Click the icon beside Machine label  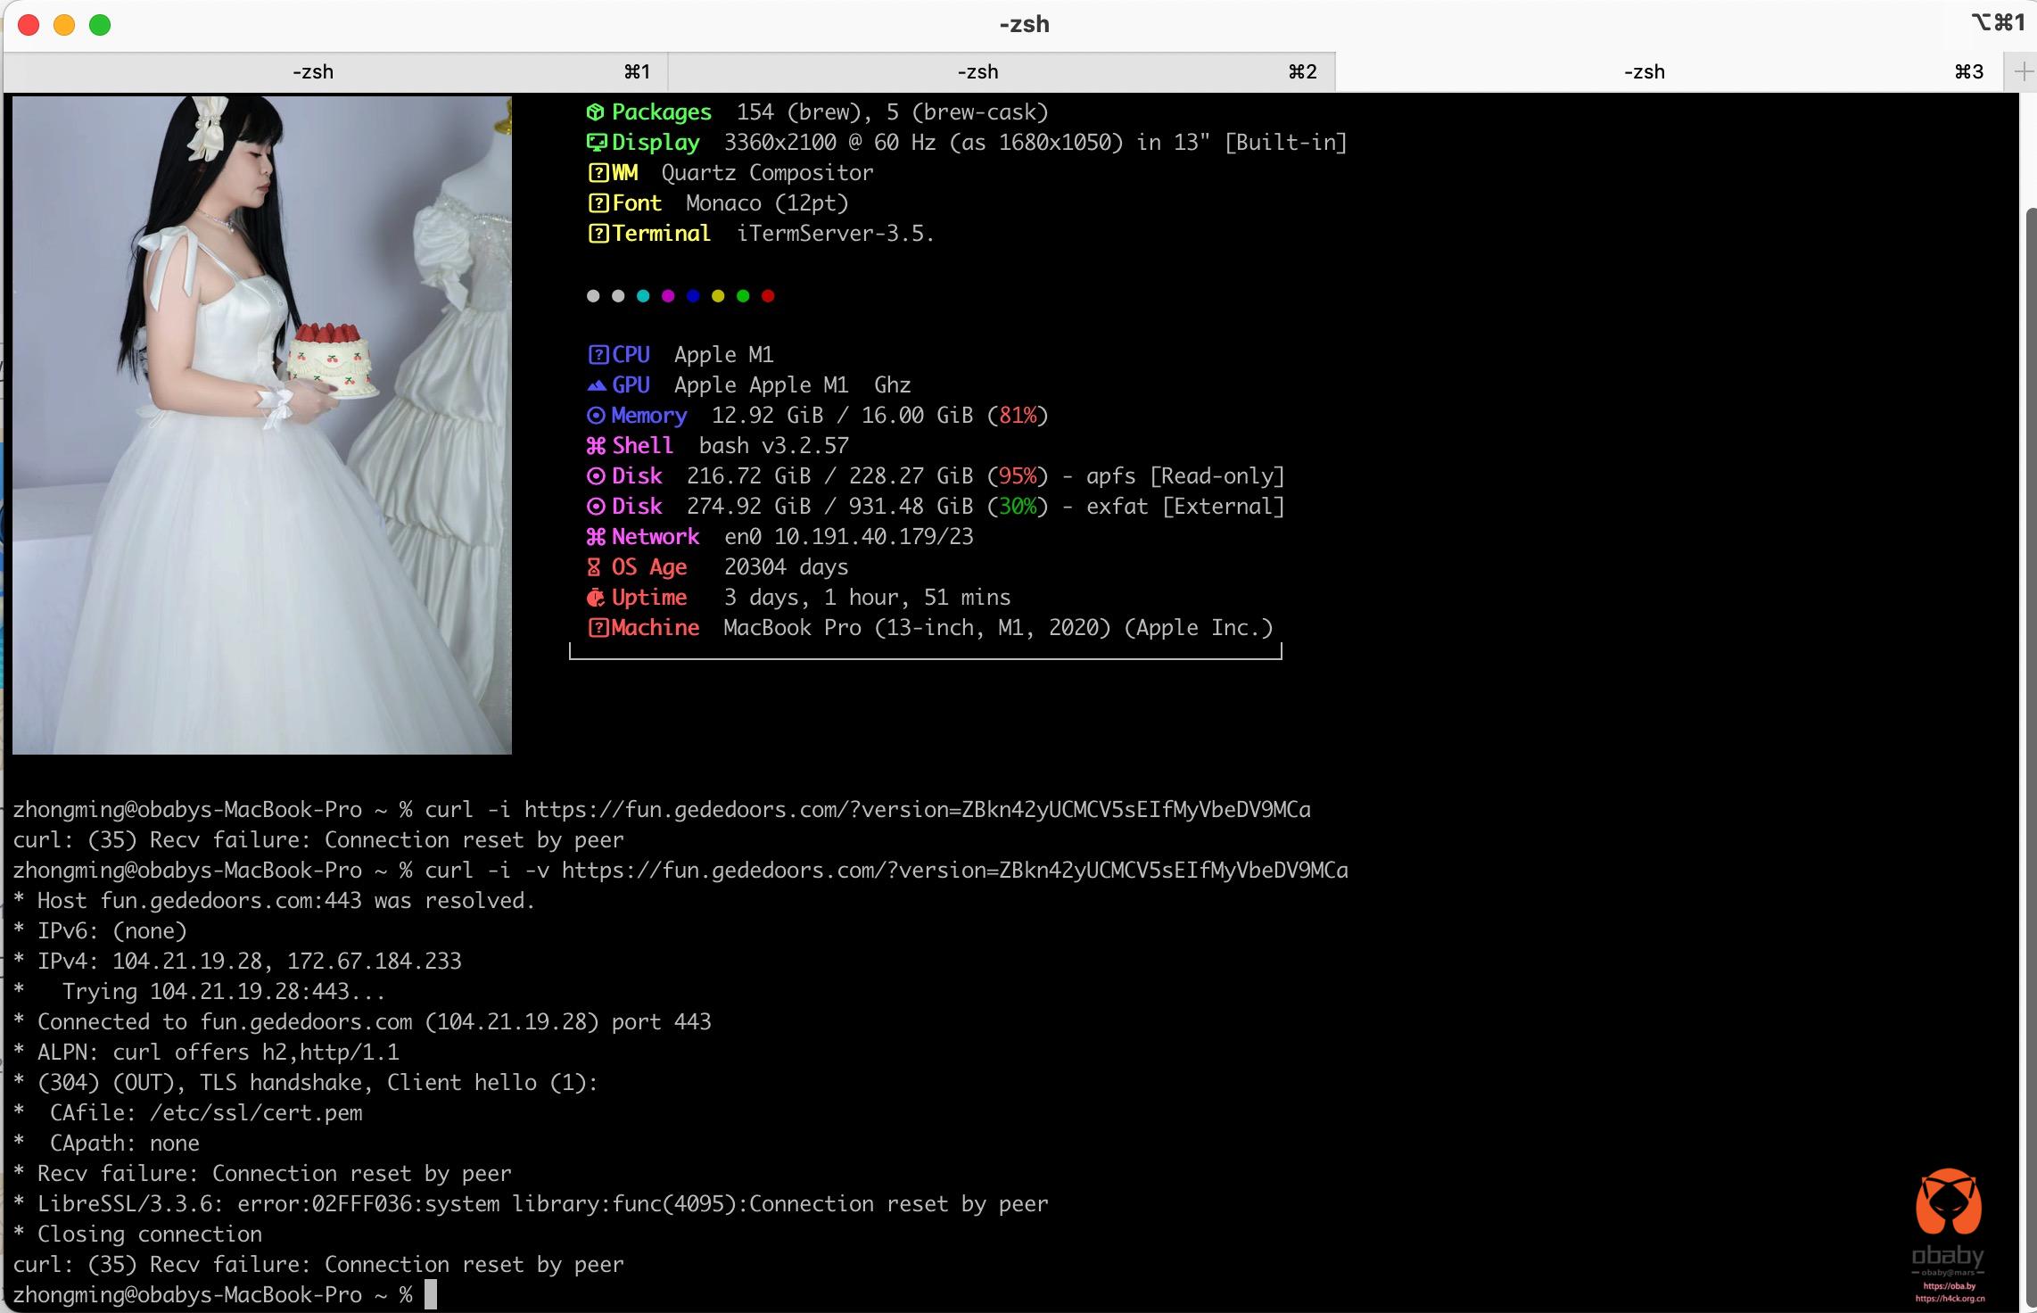coord(598,628)
